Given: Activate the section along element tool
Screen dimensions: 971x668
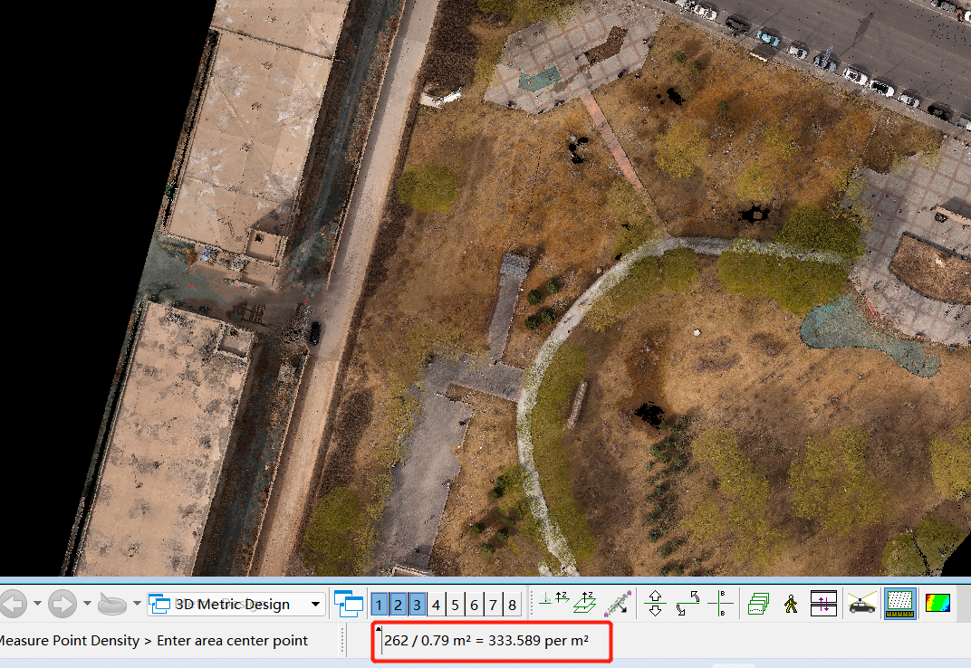Looking at the screenshot, I should (618, 603).
